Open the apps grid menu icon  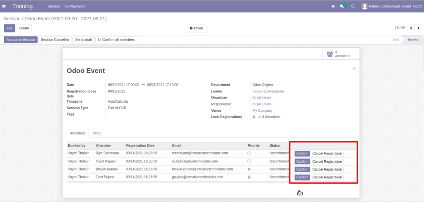click(4, 6)
